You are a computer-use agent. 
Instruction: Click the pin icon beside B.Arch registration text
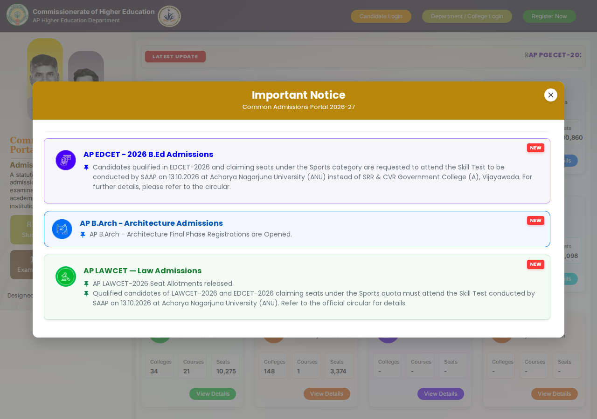click(x=83, y=235)
